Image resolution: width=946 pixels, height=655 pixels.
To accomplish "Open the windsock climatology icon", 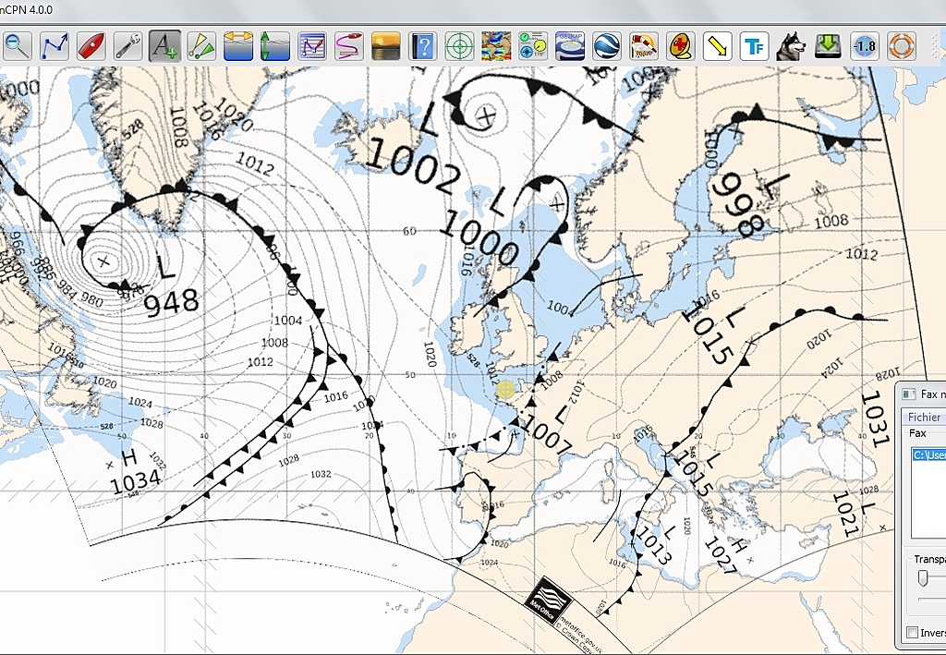I will pos(644,46).
